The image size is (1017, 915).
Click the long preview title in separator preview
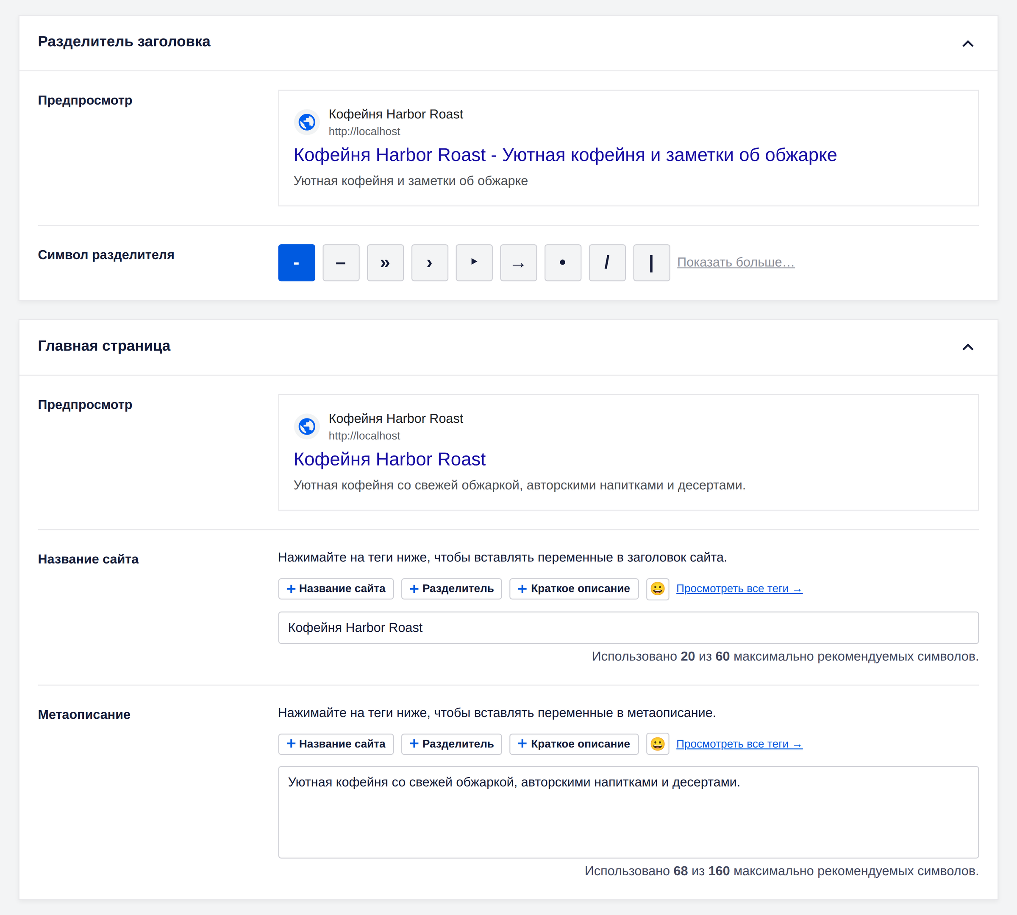565,155
